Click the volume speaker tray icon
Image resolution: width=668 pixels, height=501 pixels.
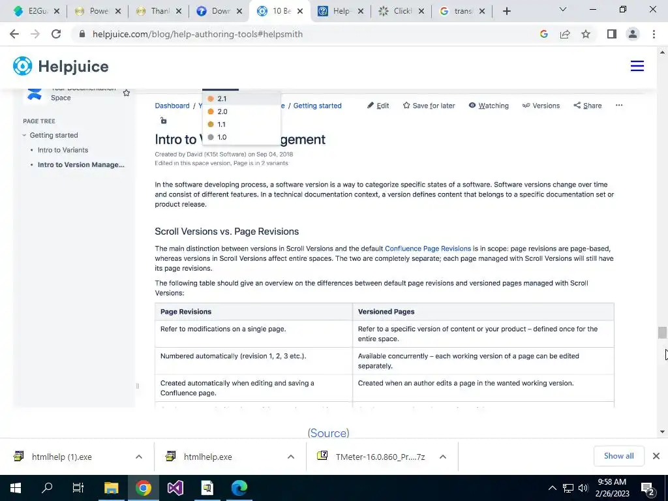click(583, 488)
